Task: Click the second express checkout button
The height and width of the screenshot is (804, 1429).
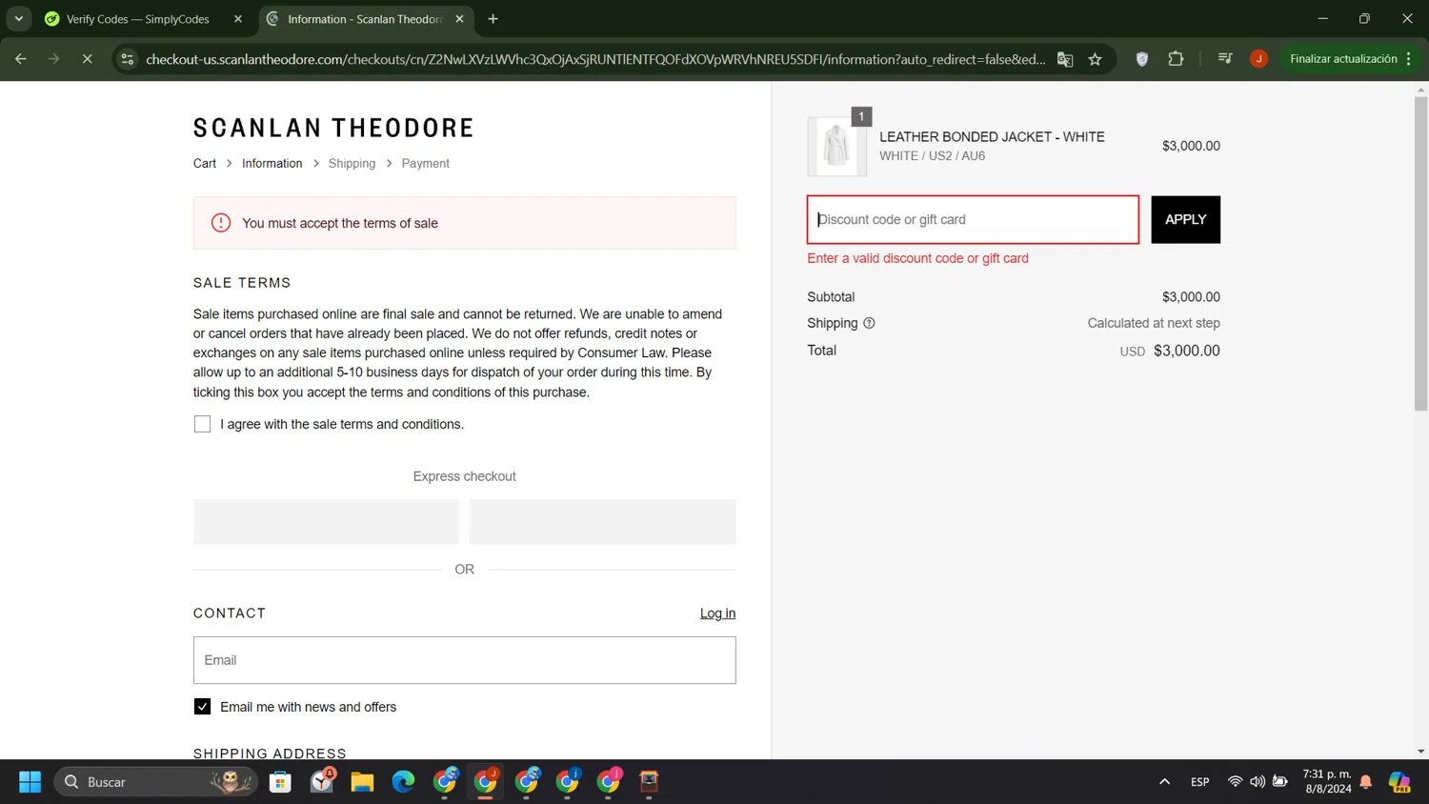Action: click(602, 522)
